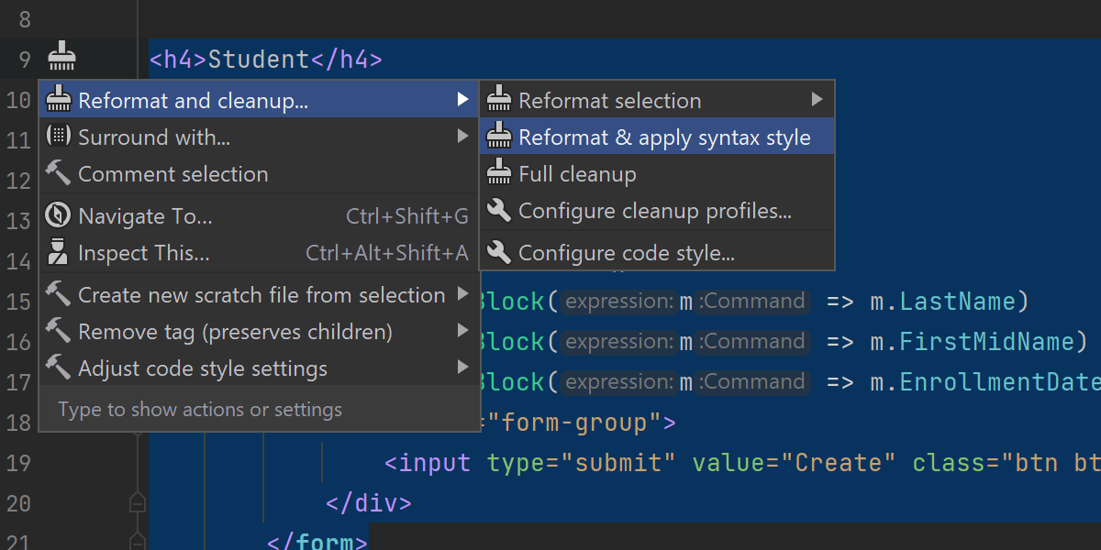Image resolution: width=1101 pixels, height=550 pixels.
Task: Click the Surround with brackets icon
Action: click(58, 137)
